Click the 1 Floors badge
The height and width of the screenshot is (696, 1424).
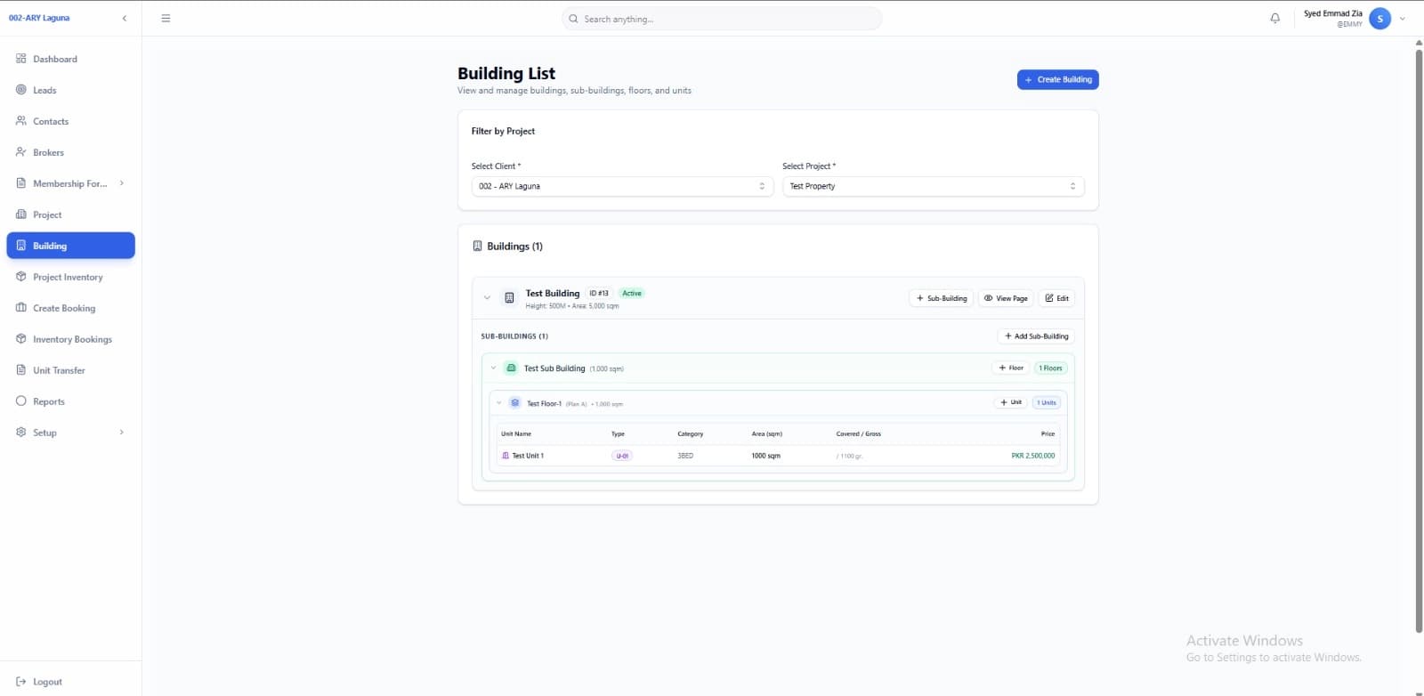click(x=1050, y=368)
